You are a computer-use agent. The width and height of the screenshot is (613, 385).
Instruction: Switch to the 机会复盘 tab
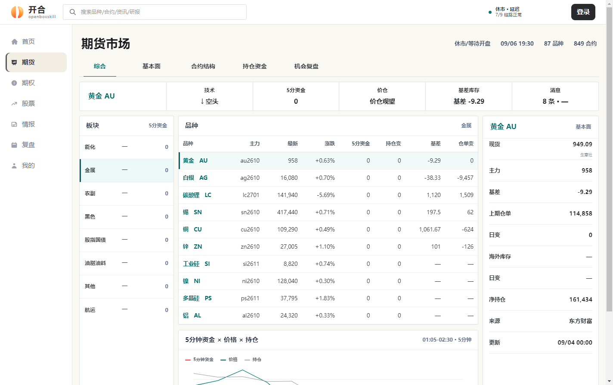pos(306,66)
